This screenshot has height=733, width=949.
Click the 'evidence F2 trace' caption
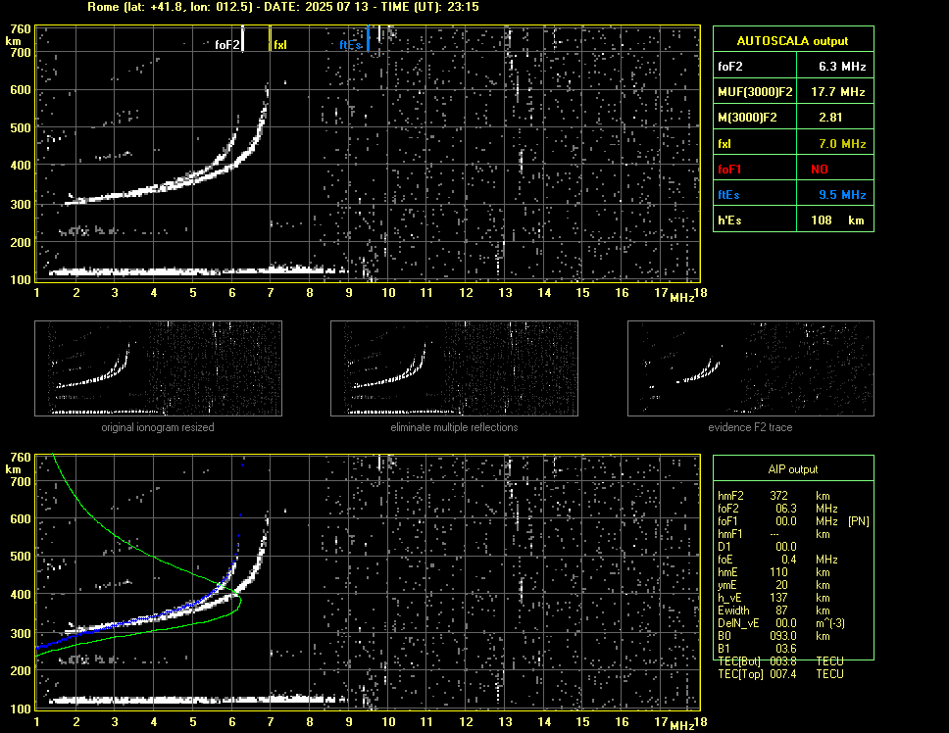click(750, 427)
